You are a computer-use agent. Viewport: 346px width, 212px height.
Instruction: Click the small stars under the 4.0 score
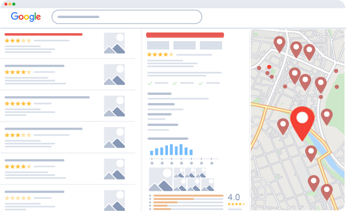[236, 204]
